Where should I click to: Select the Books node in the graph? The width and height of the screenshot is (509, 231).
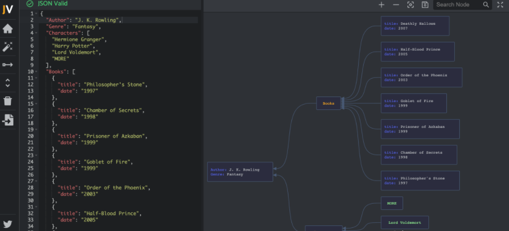click(329, 104)
